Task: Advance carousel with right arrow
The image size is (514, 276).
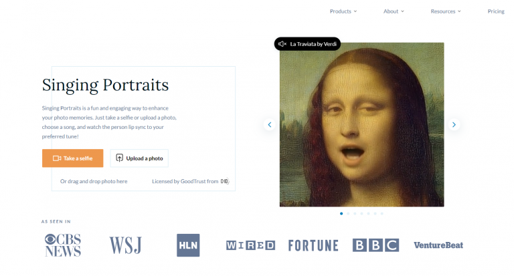Action: click(x=454, y=124)
